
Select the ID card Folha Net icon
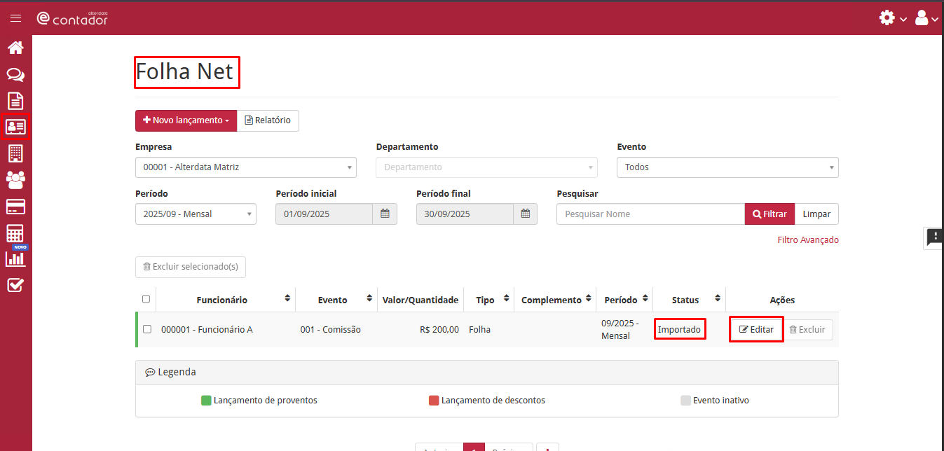15,127
